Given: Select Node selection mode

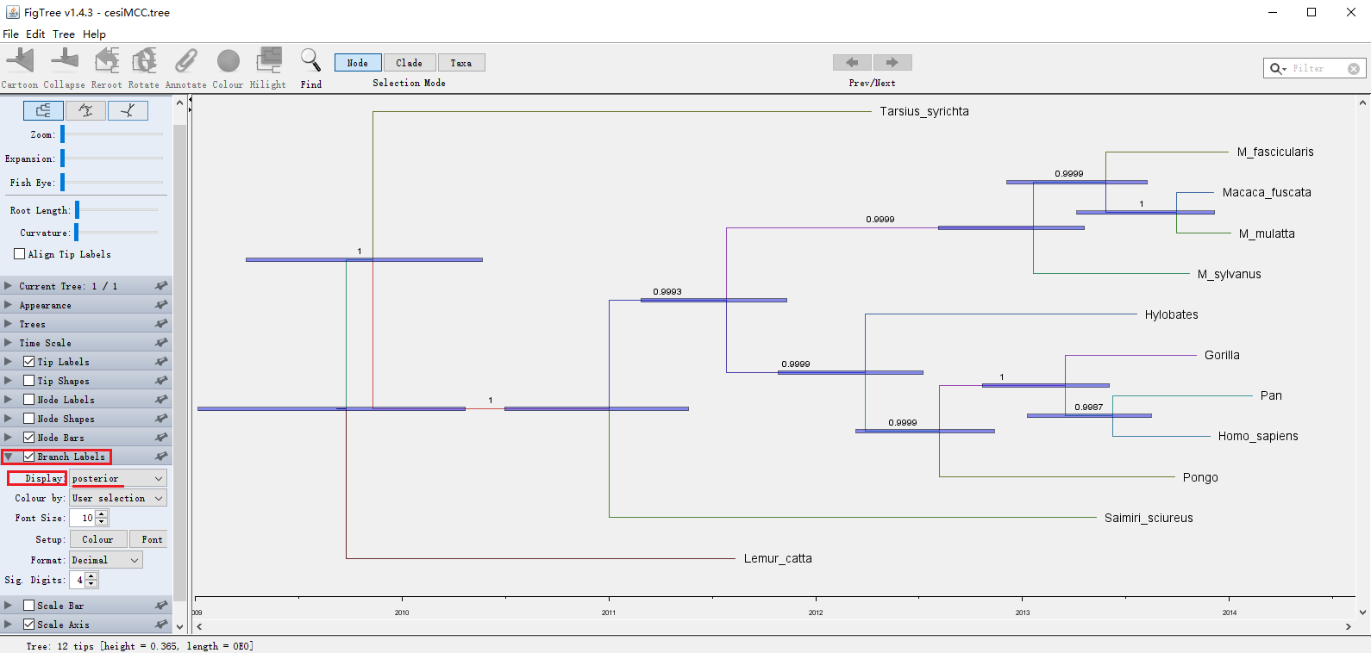Looking at the screenshot, I should coord(358,63).
